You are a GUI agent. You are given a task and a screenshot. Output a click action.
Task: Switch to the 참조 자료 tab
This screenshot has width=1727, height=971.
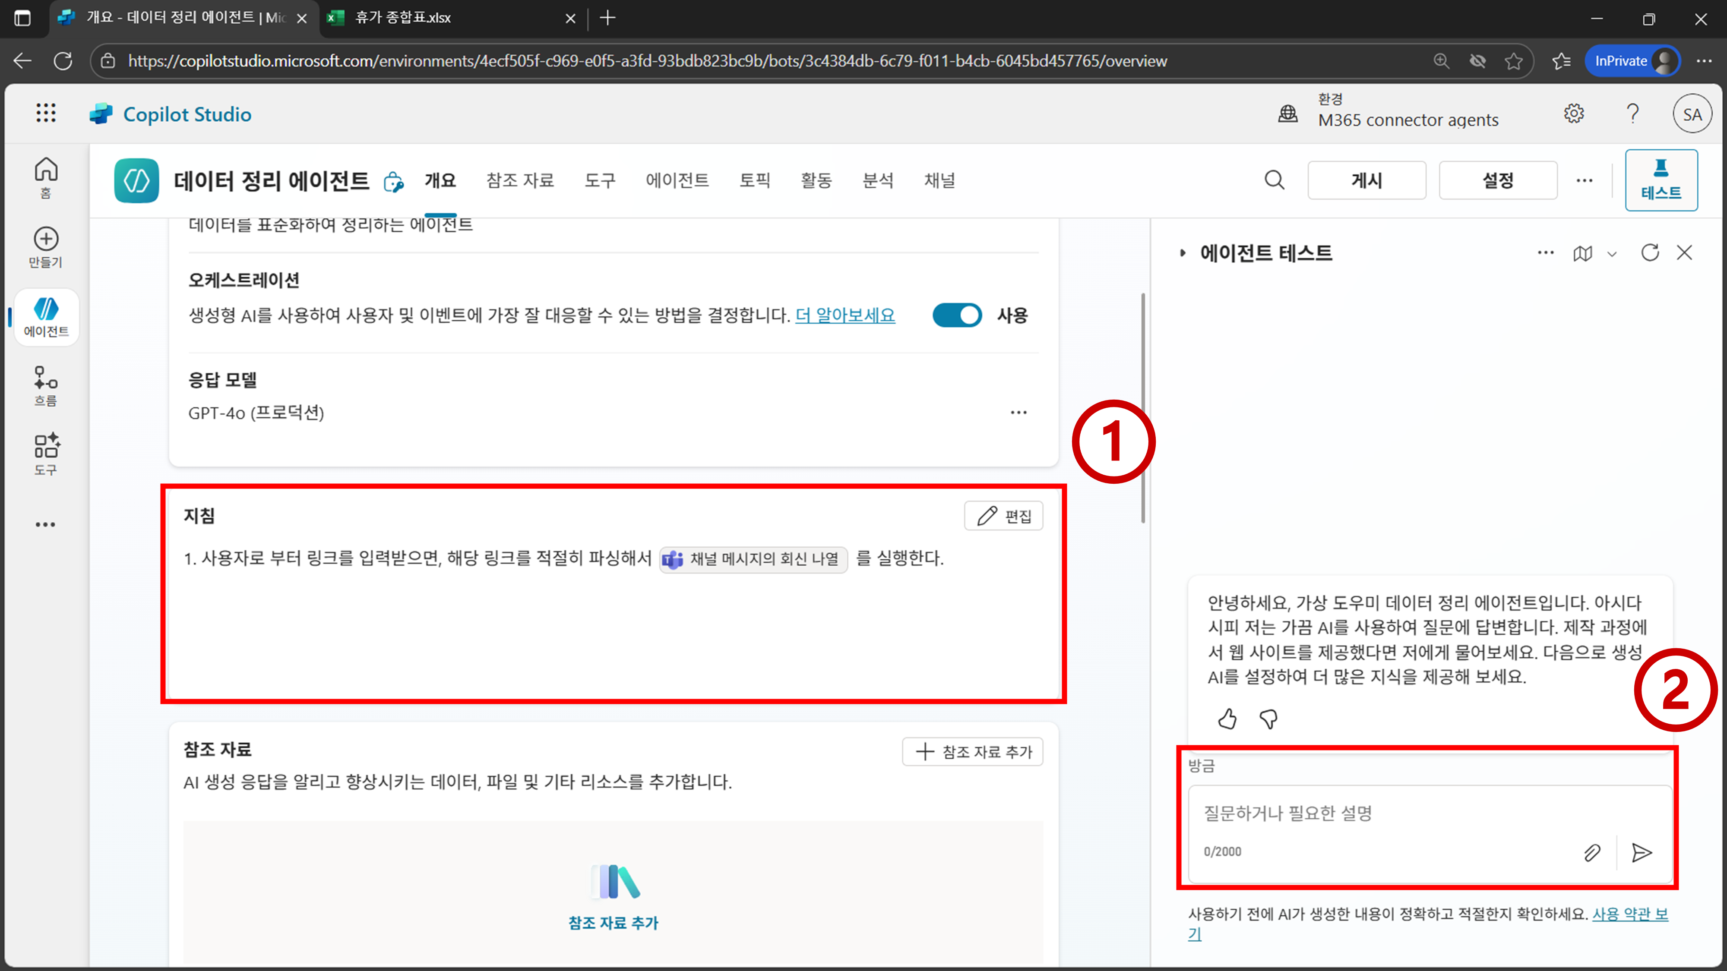[x=519, y=180]
